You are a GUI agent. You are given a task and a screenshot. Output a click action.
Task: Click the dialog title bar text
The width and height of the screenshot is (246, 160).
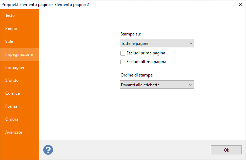tap(45, 5)
